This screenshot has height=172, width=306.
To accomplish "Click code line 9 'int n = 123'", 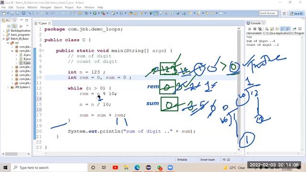I will click(87, 72).
